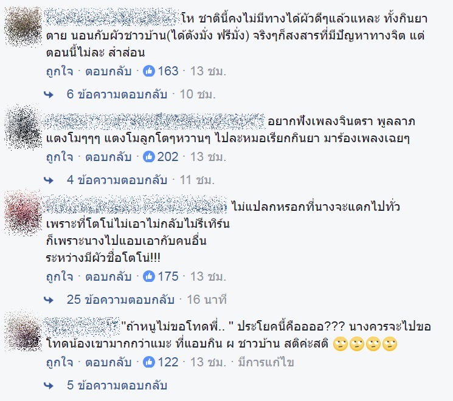The width and height of the screenshot is (453, 401).
Task: Expand the 25 ข้อความตอบกลับ replies
Action: [x=120, y=300]
